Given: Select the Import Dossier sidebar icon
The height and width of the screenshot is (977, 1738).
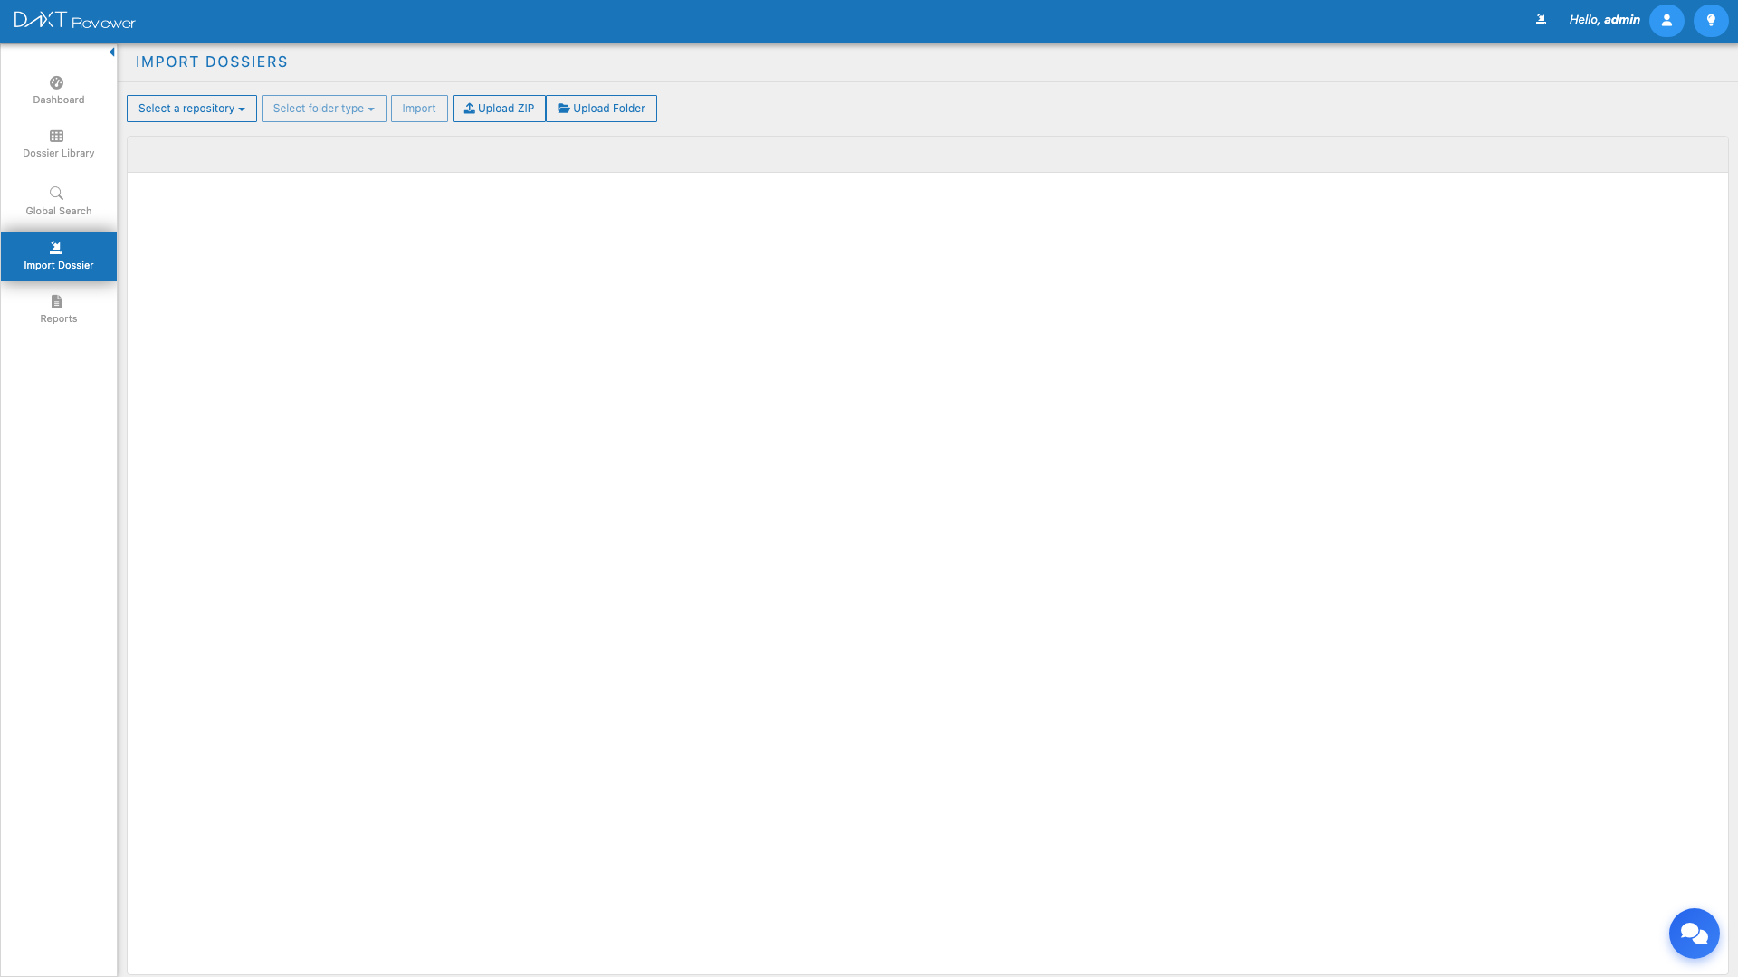Looking at the screenshot, I should coord(57,245).
